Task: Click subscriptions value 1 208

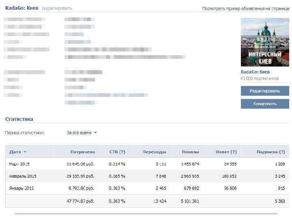Action: [280, 164]
